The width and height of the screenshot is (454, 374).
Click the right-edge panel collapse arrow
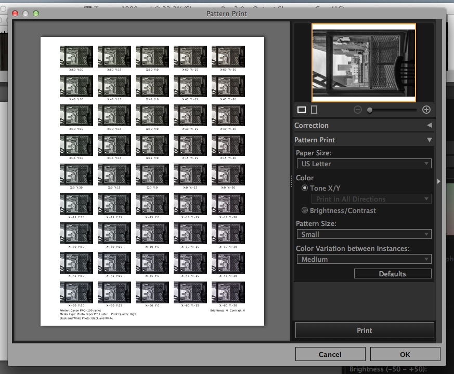(439, 181)
